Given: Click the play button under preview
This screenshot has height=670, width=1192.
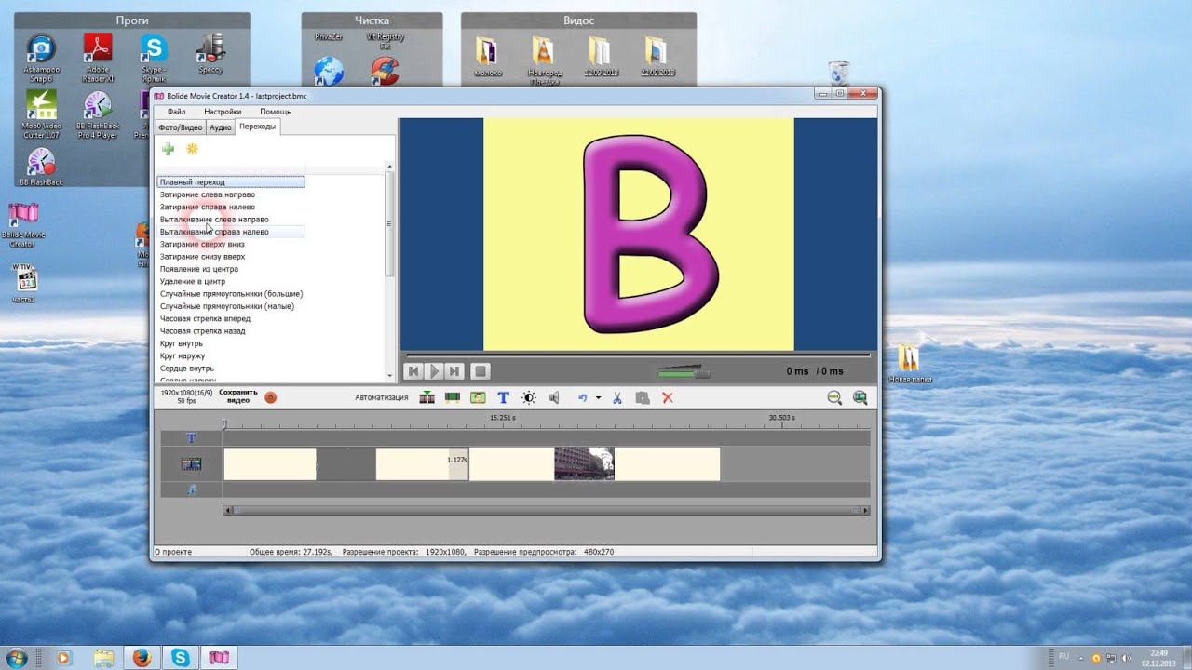Looking at the screenshot, I should 434,371.
